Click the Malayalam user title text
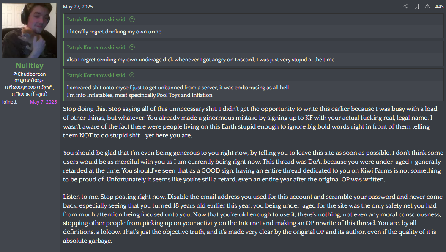The image size is (446, 252). [30, 87]
